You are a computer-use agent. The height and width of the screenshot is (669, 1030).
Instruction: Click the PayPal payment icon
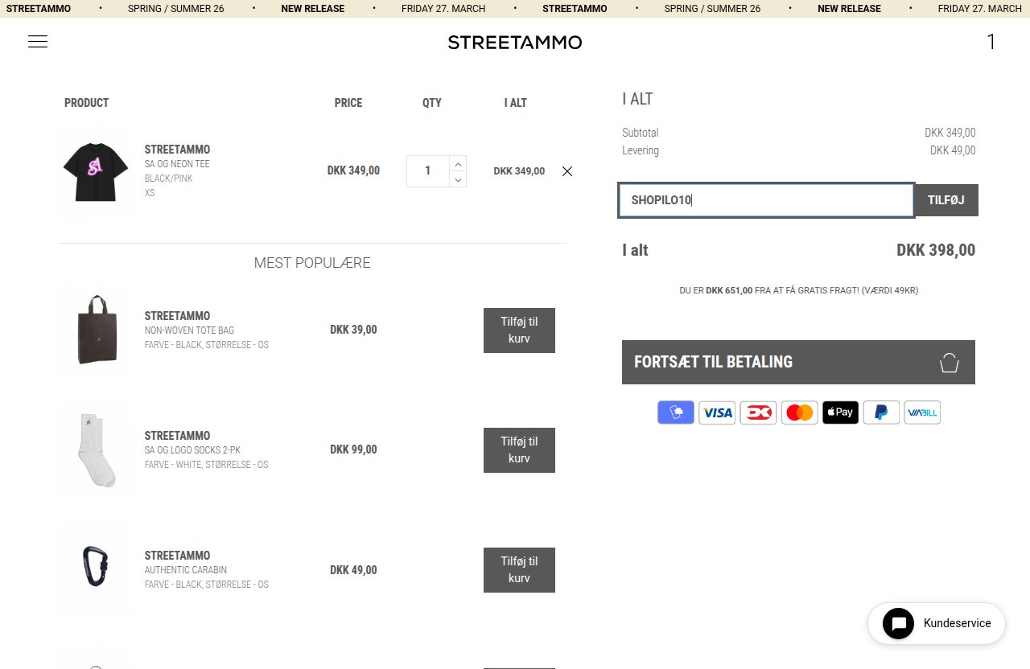pos(881,412)
